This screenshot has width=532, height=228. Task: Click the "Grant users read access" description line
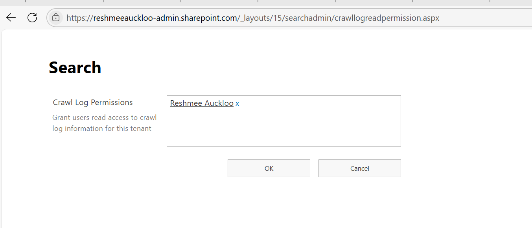click(104, 118)
